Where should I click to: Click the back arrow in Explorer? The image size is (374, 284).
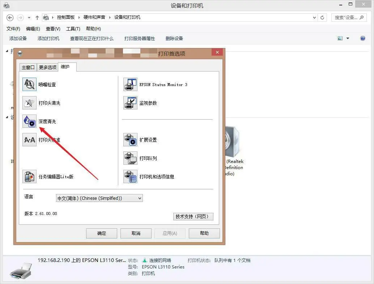pyautogui.click(x=10, y=18)
